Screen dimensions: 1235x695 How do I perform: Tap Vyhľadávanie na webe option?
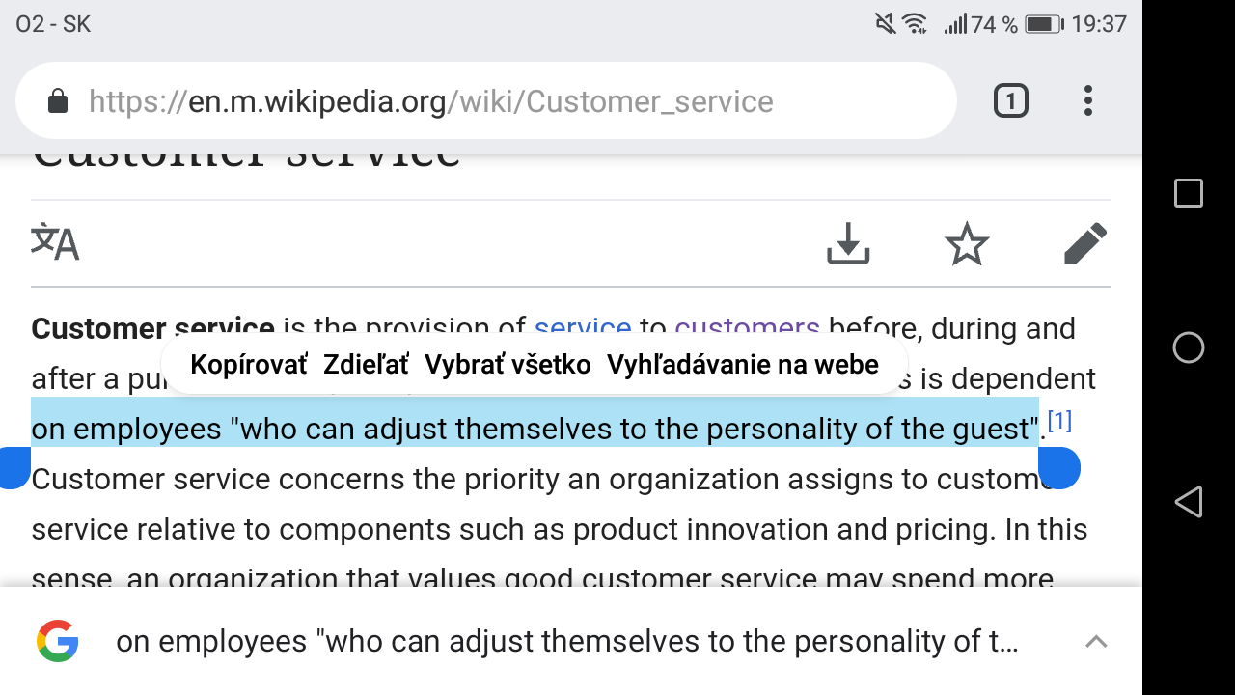click(x=743, y=365)
